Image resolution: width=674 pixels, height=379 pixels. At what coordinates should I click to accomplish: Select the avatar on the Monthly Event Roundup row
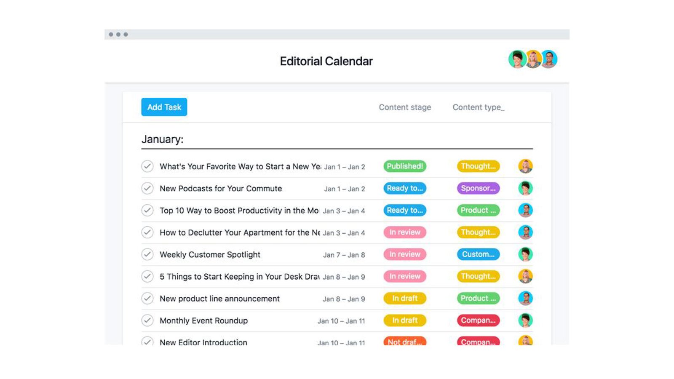[525, 320]
